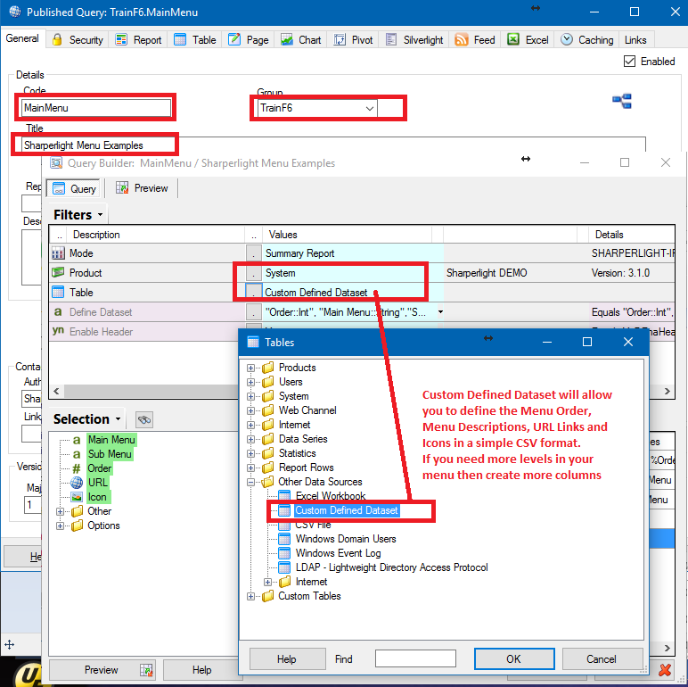
Task: Select Excel Workbook table
Action: 331,496
